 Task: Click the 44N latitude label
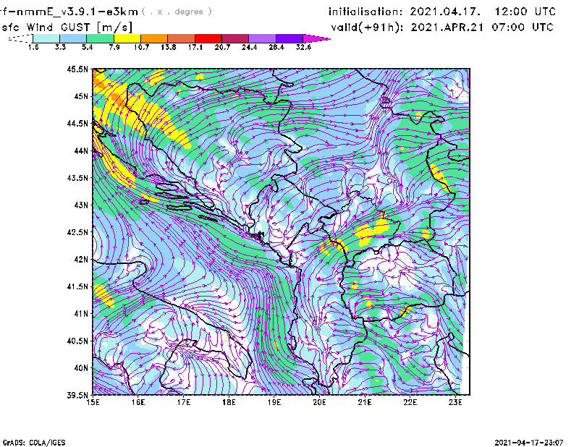[x=82, y=150]
